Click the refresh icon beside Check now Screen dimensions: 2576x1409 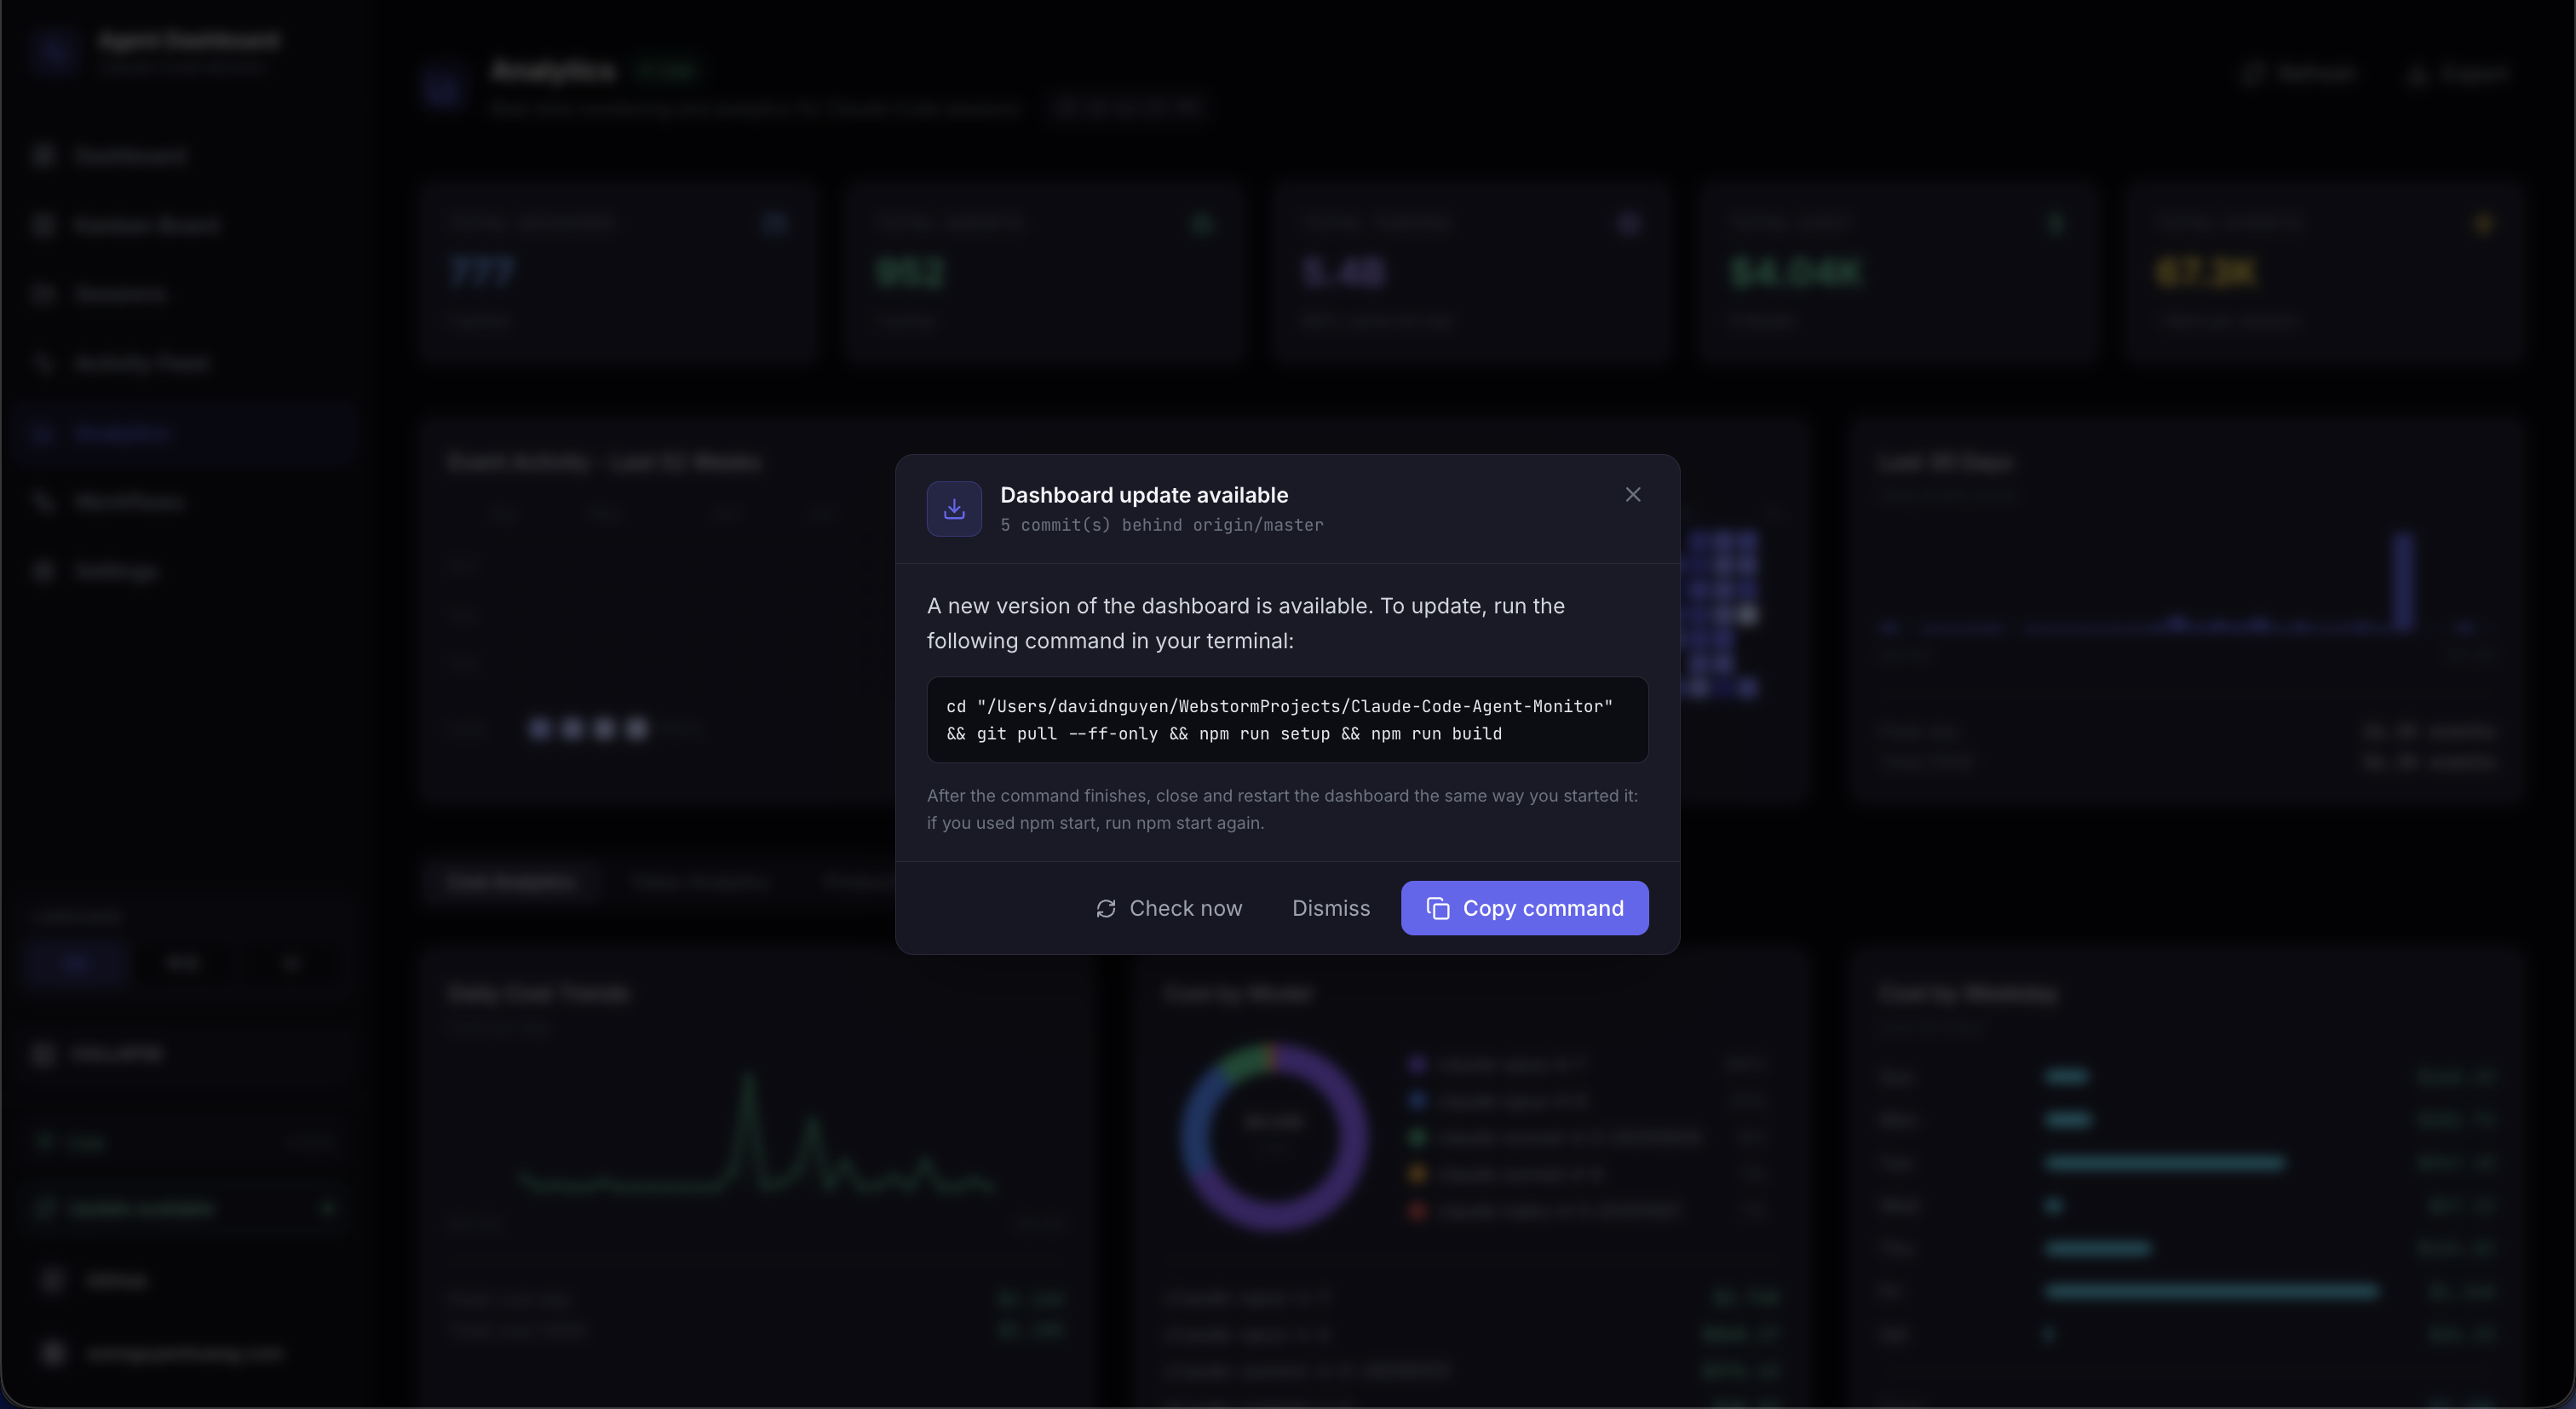coord(1105,908)
